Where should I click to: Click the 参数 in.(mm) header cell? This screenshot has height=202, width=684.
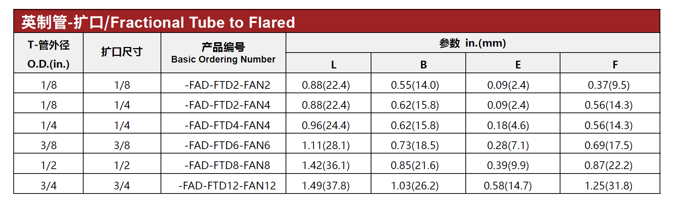click(473, 43)
